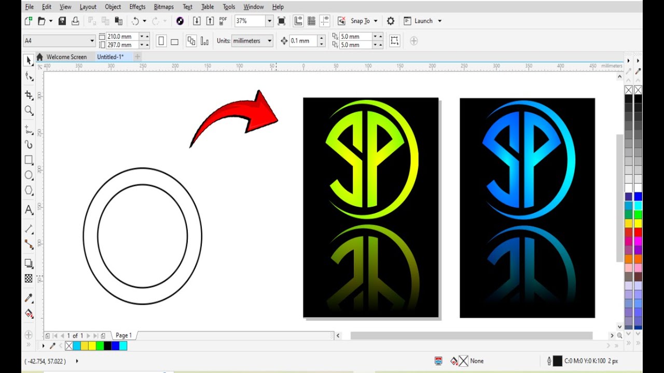The height and width of the screenshot is (373, 664).
Task: Expand the Snap To dropdown
Action: 376,21
